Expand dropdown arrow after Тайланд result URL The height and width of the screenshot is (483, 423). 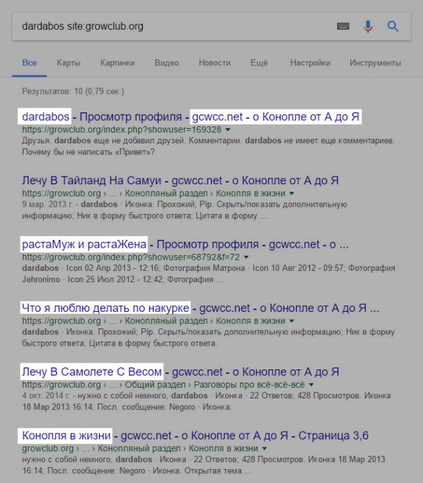[291, 194]
